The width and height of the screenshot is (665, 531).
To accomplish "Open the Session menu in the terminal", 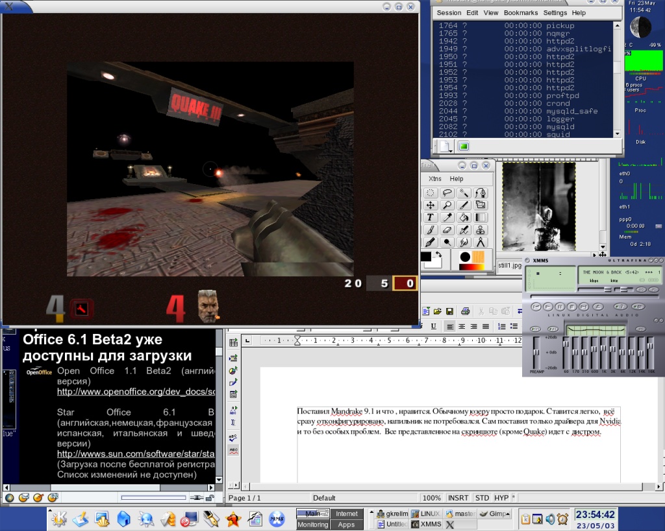I will pyautogui.click(x=449, y=13).
